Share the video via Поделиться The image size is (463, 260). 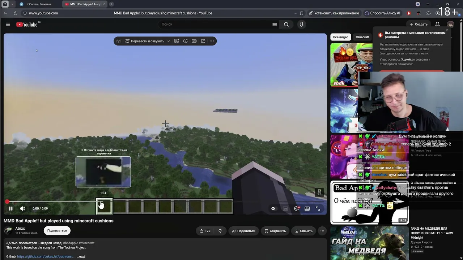(244, 231)
